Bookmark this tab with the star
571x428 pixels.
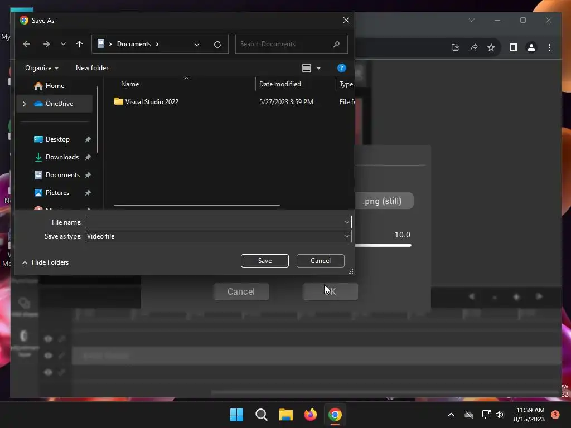click(491, 47)
